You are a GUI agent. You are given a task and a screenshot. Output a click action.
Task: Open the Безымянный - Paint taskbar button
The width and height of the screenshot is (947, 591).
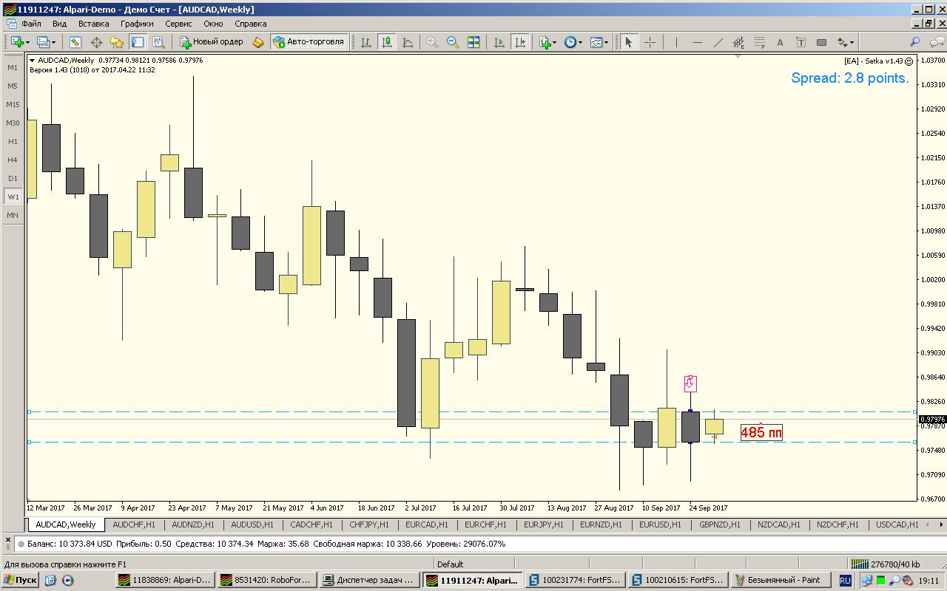[780, 581]
